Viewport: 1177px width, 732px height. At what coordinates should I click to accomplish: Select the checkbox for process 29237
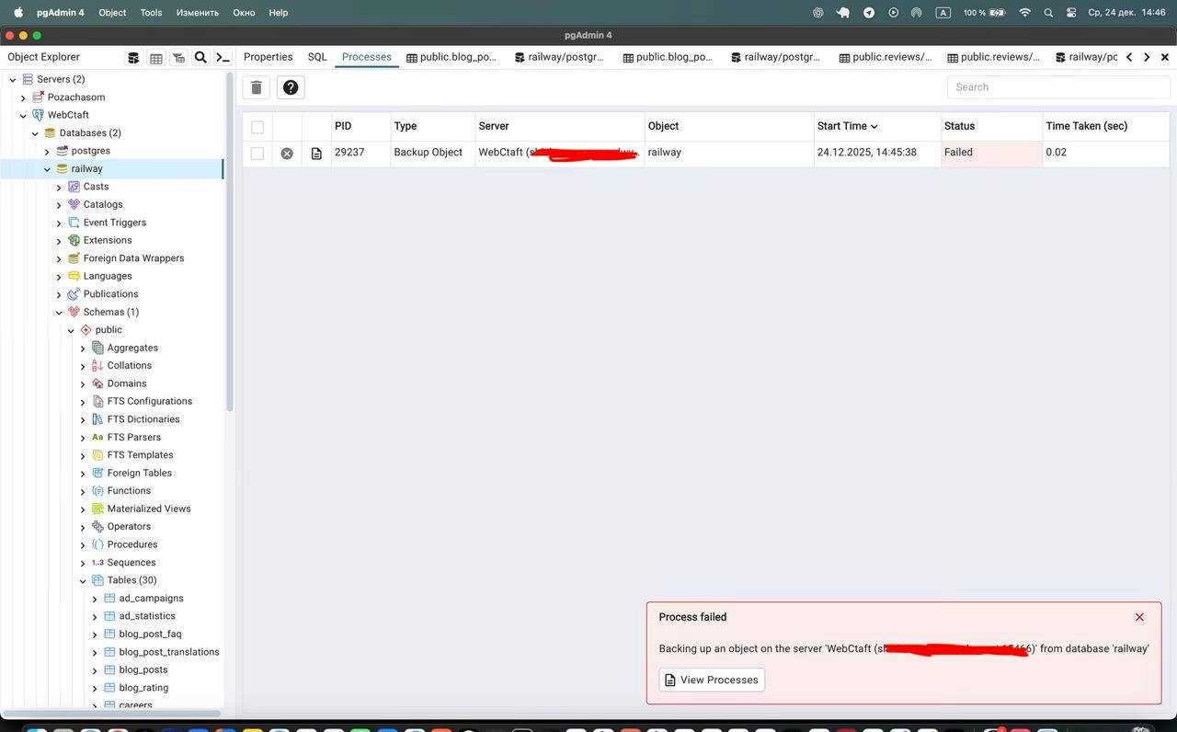[257, 153]
